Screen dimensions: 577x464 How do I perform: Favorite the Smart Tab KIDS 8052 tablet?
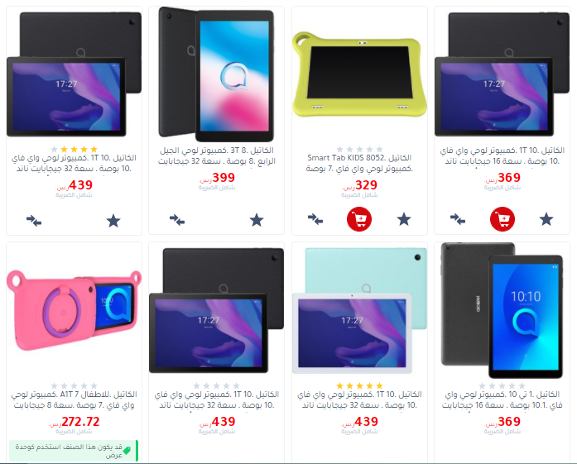tap(404, 219)
